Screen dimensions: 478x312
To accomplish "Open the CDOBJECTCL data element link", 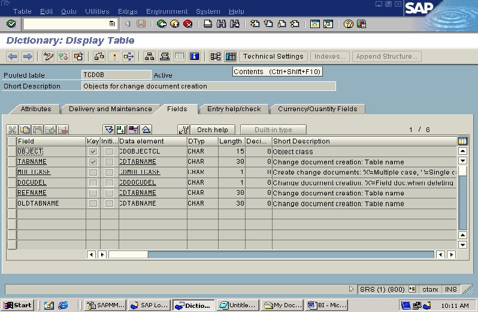I will (140, 151).
